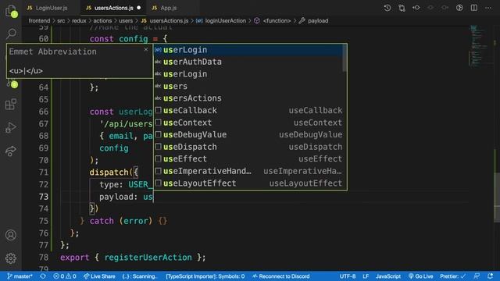This screenshot has height=281, width=500.
Task: Open the Live Share sidebar icon
Action: (x=11, y=151)
